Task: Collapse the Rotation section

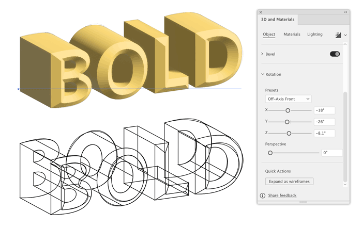Action: 263,74
